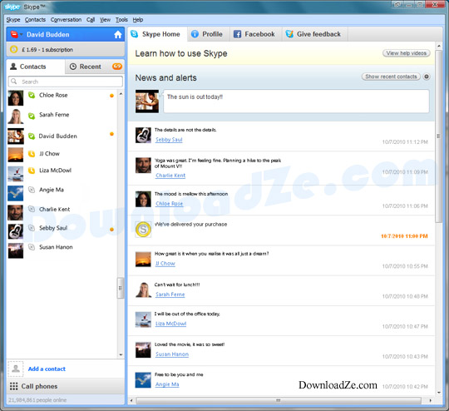The image size is (449, 411).
Task: Click JJ Chow's sunset avatar in contact list
Action: 16,155
